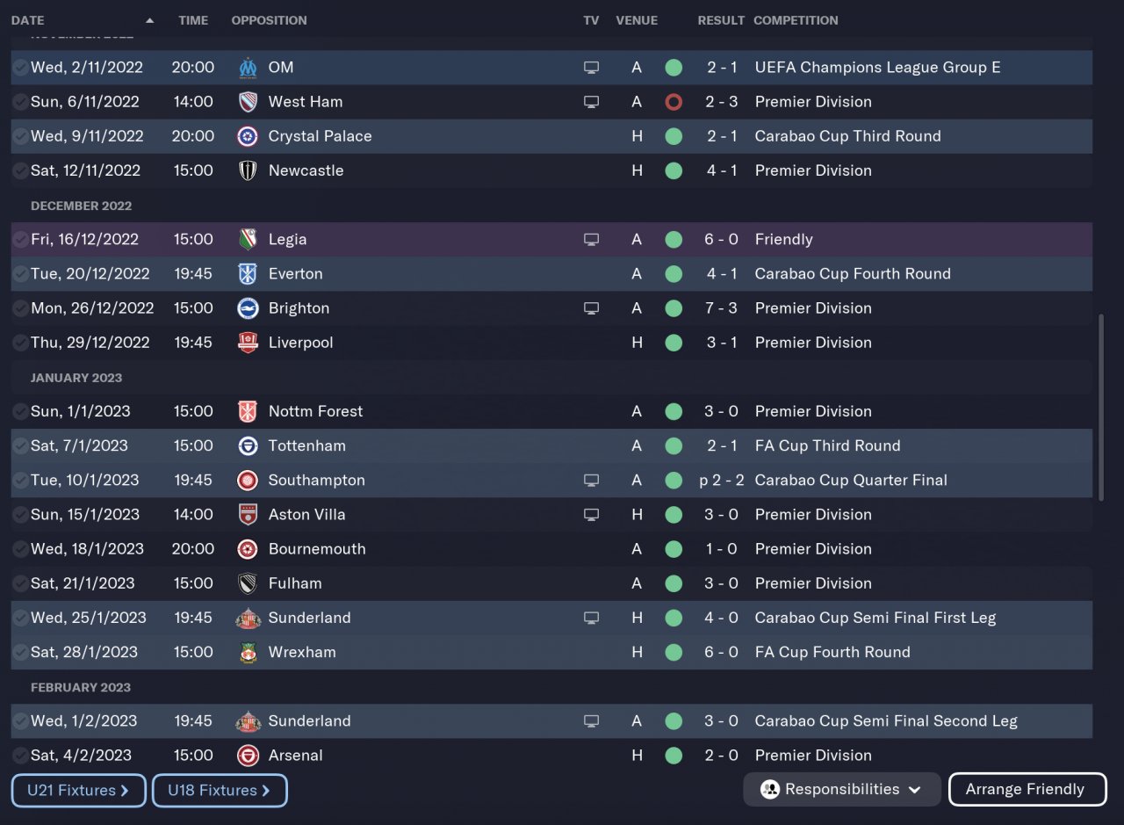Screen dimensions: 1124x825
Task: Toggle the checkmark beside the Tottenham fixture
Action: (20, 445)
